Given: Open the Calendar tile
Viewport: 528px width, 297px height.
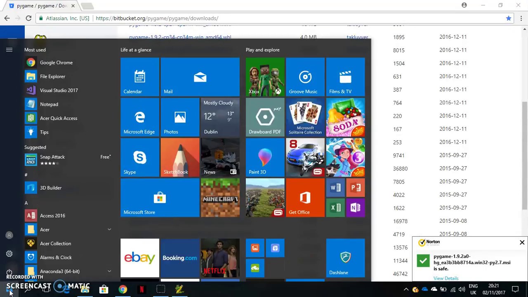Looking at the screenshot, I should pyautogui.click(x=140, y=77).
